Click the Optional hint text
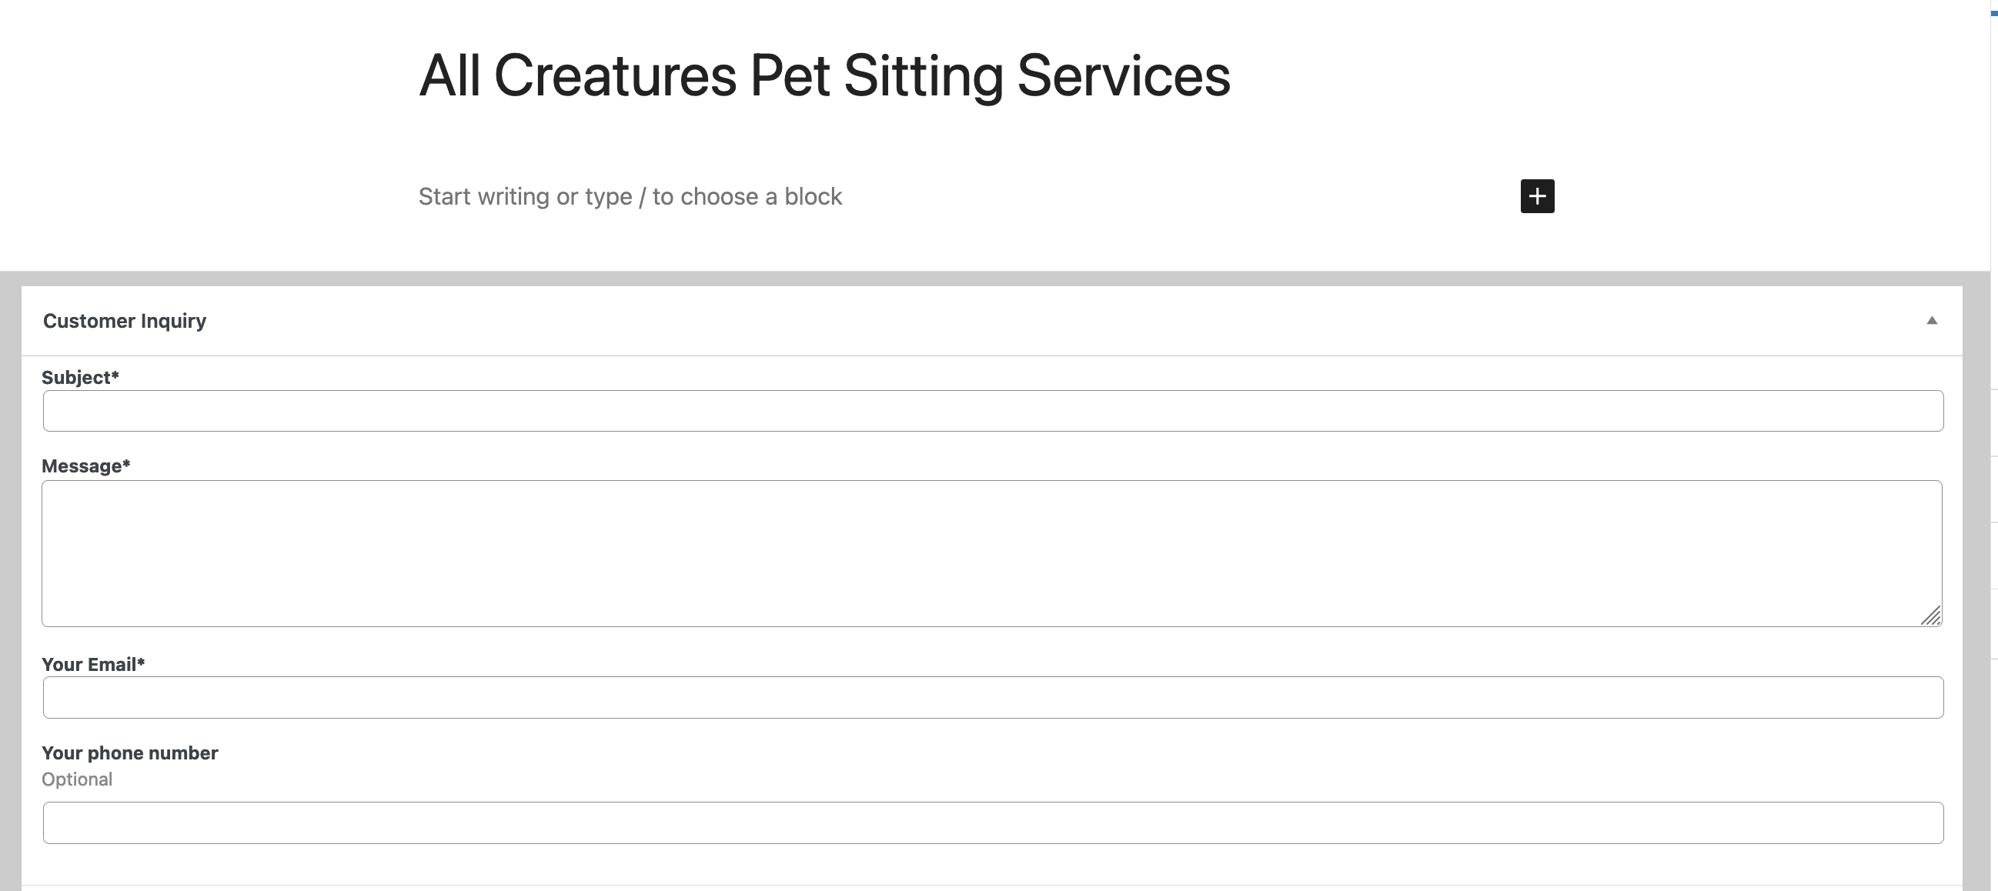The image size is (1998, 891). point(77,779)
